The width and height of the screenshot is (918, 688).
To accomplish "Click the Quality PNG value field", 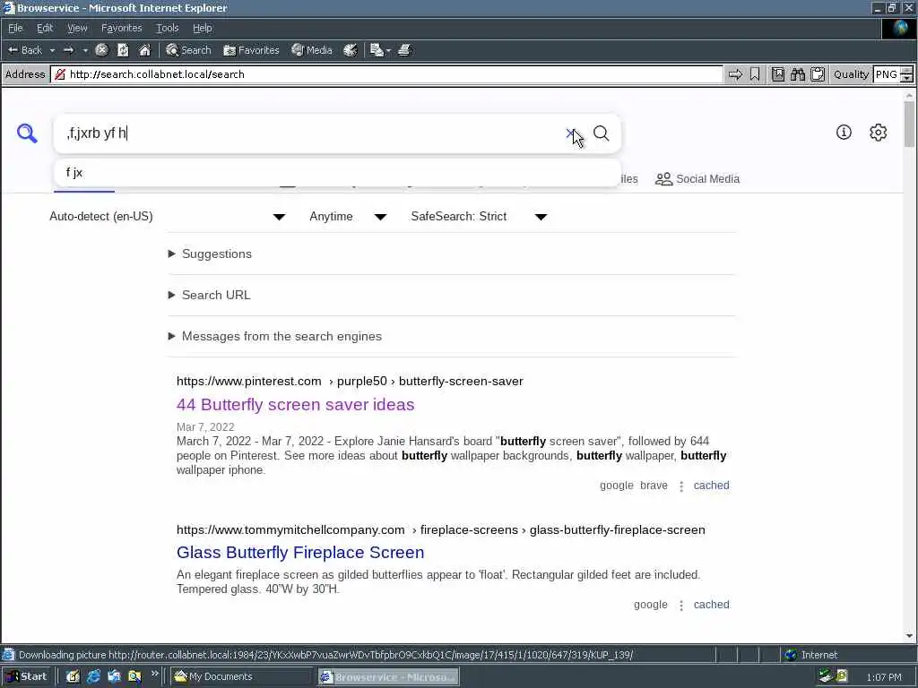I will 886,74.
